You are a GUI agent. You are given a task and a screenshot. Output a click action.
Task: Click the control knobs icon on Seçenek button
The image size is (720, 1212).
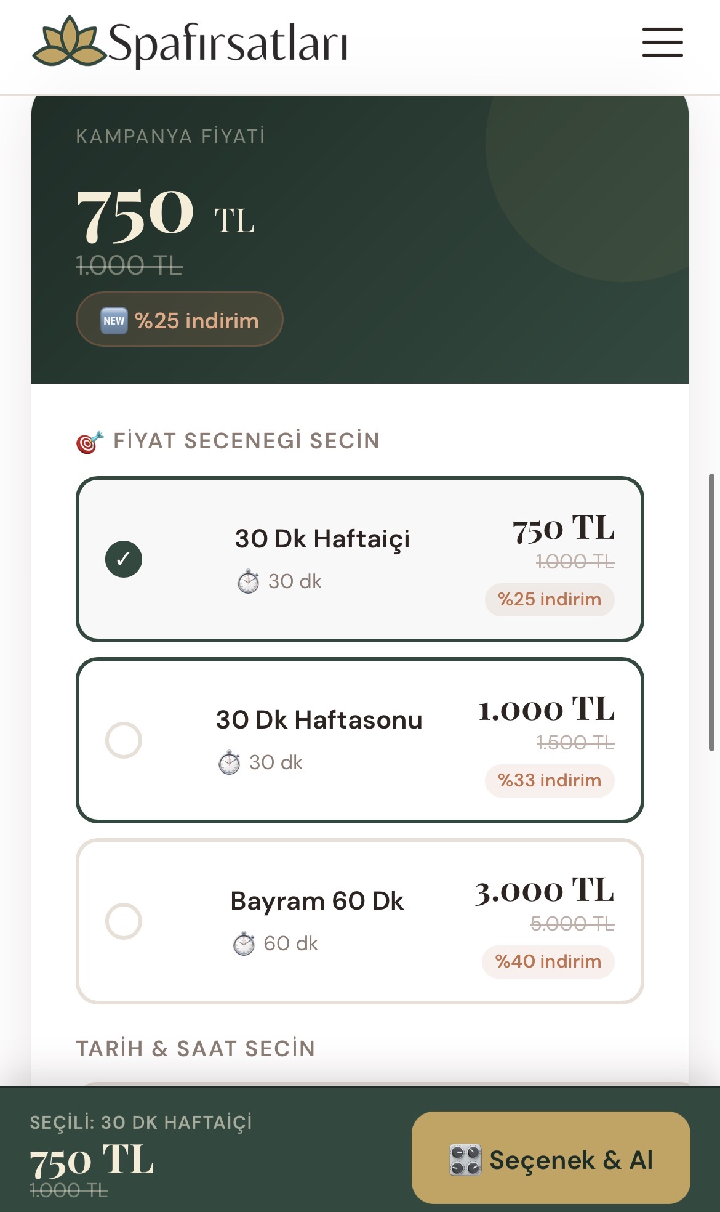(x=465, y=1160)
